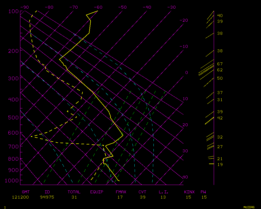Select the KINX header label
This screenshot has height=209, width=261.
[x=189, y=192]
